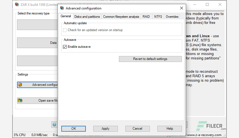Go to the Overrides tab
The height and width of the screenshot is (138, 239).
click(172, 17)
